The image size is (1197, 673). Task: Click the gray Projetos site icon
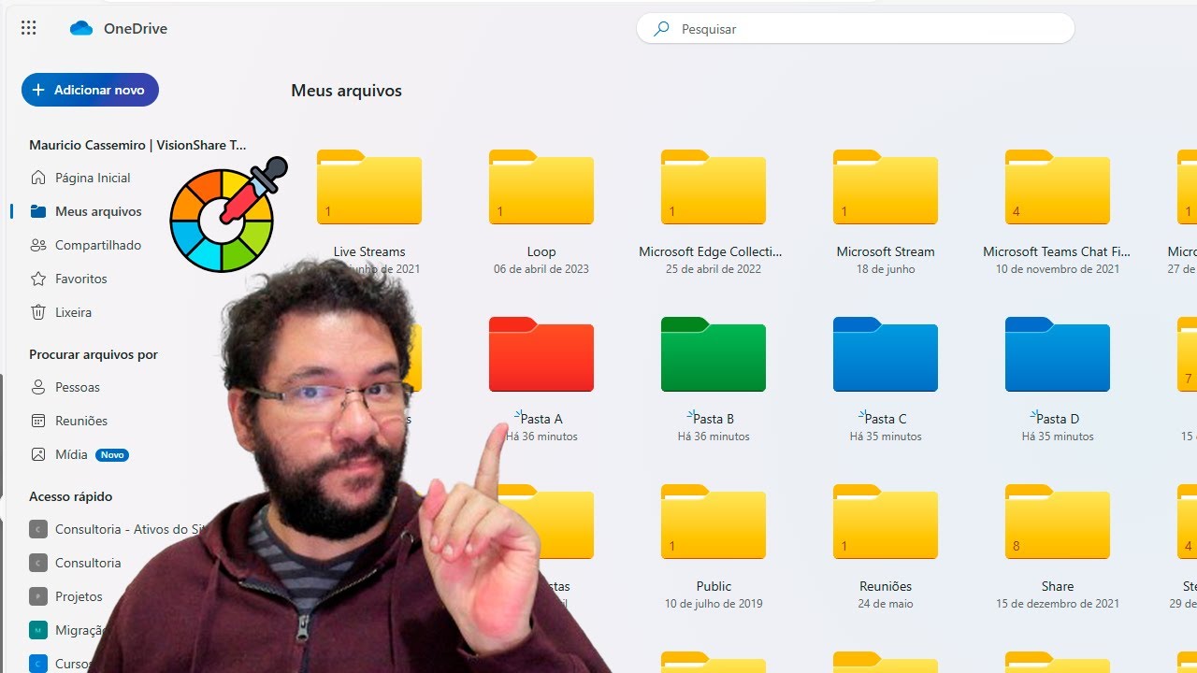point(38,596)
